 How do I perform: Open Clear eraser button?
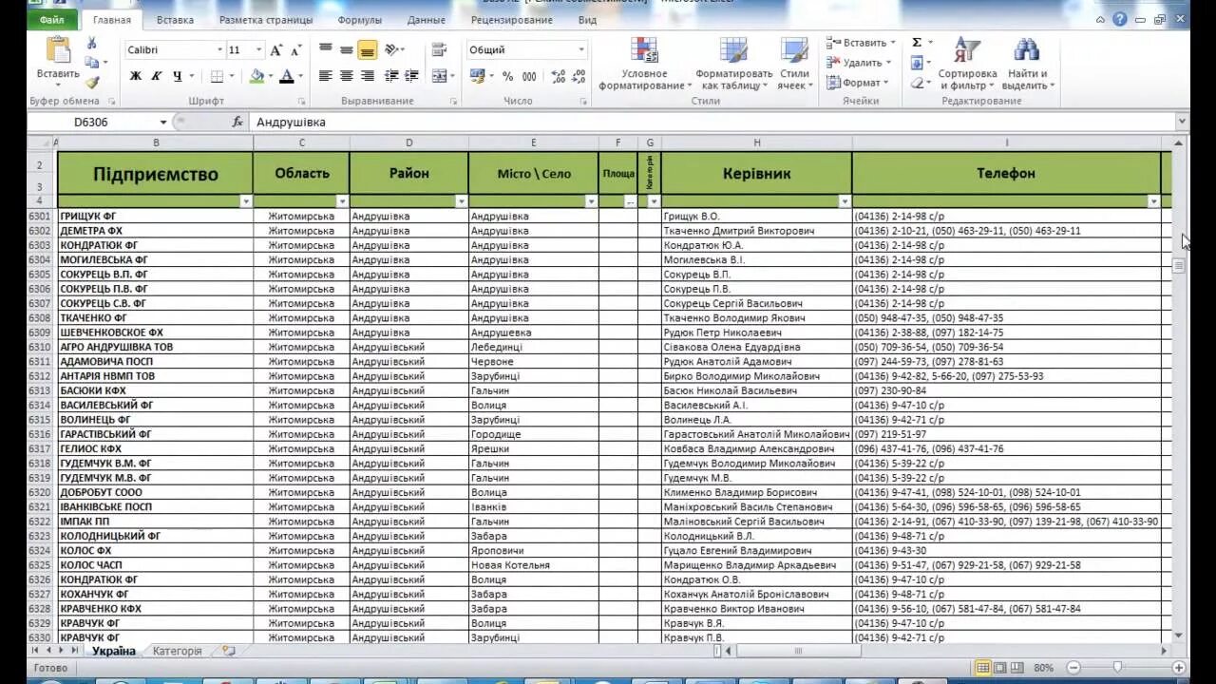pos(917,83)
